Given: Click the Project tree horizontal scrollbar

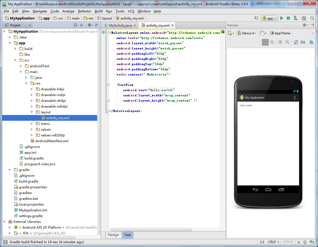Looking at the screenshot, I should click(x=39, y=237).
